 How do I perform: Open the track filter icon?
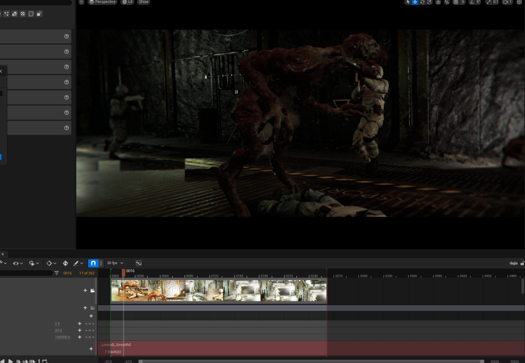point(56,273)
